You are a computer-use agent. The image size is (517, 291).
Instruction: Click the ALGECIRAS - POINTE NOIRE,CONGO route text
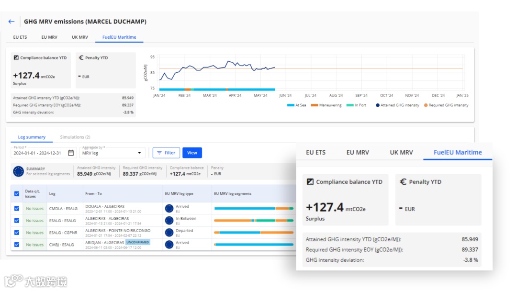(x=118, y=231)
